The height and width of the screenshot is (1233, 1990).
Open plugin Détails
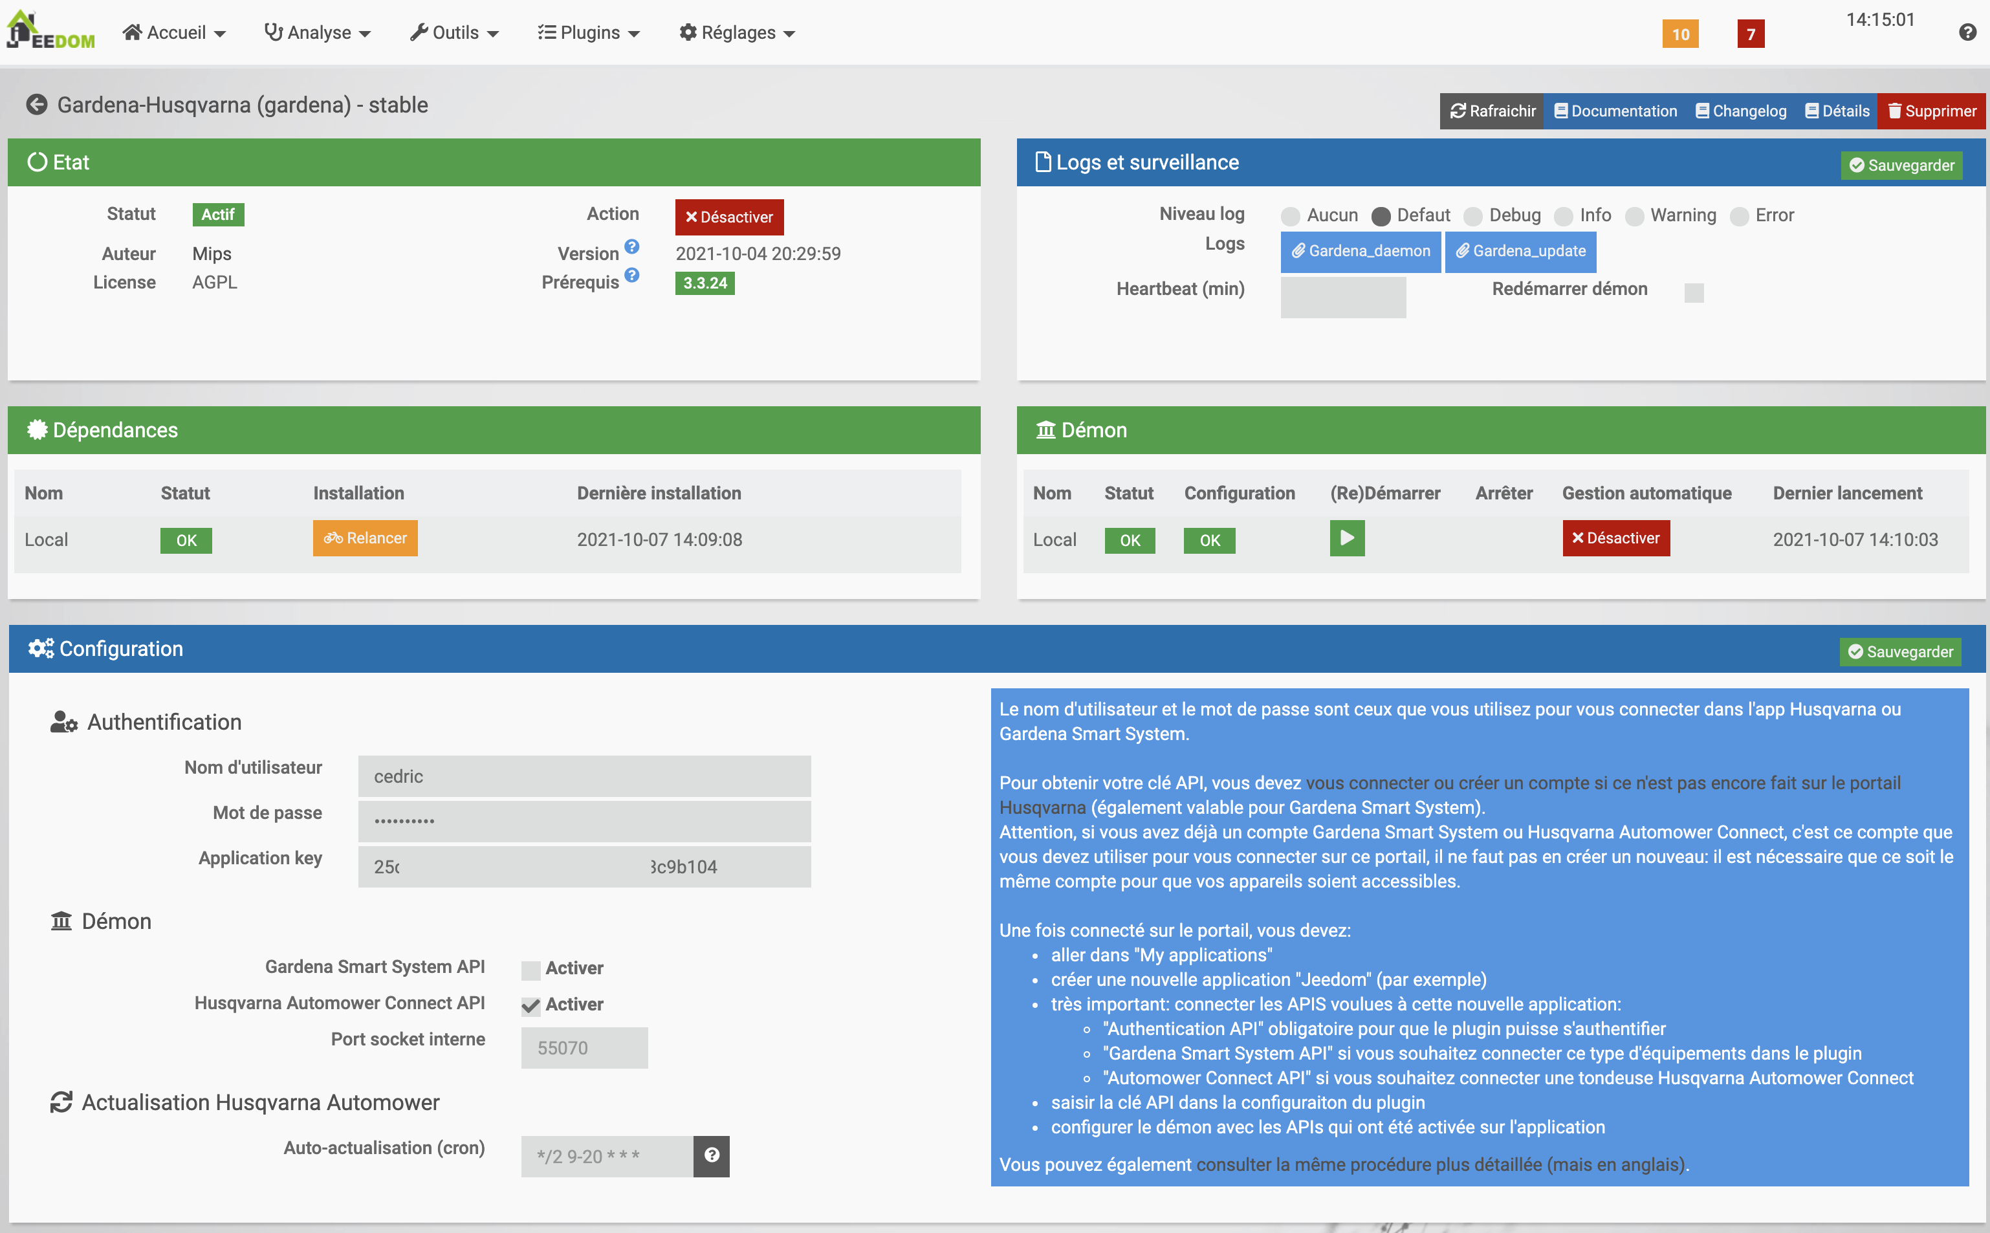(x=1837, y=111)
